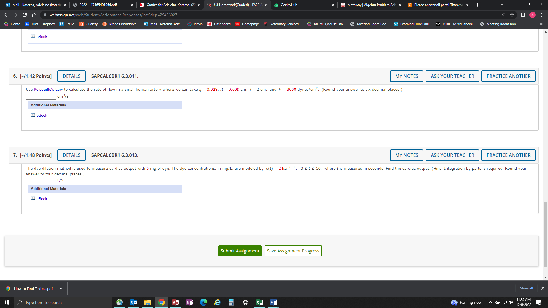The width and height of the screenshot is (548, 308).
Task: Expand the hidden bookmarks chevron
Action: (x=541, y=24)
